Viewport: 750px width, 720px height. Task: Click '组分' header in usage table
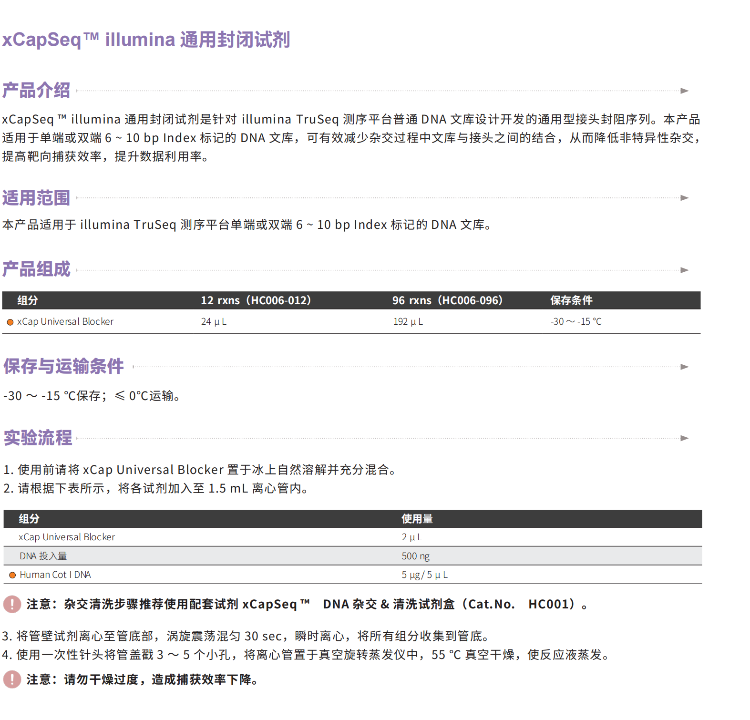pyautogui.click(x=29, y=519)
